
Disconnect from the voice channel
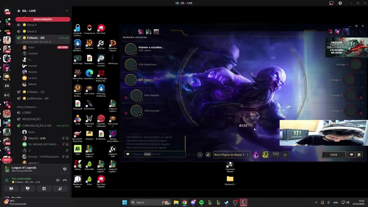click(x=65, y=180)
